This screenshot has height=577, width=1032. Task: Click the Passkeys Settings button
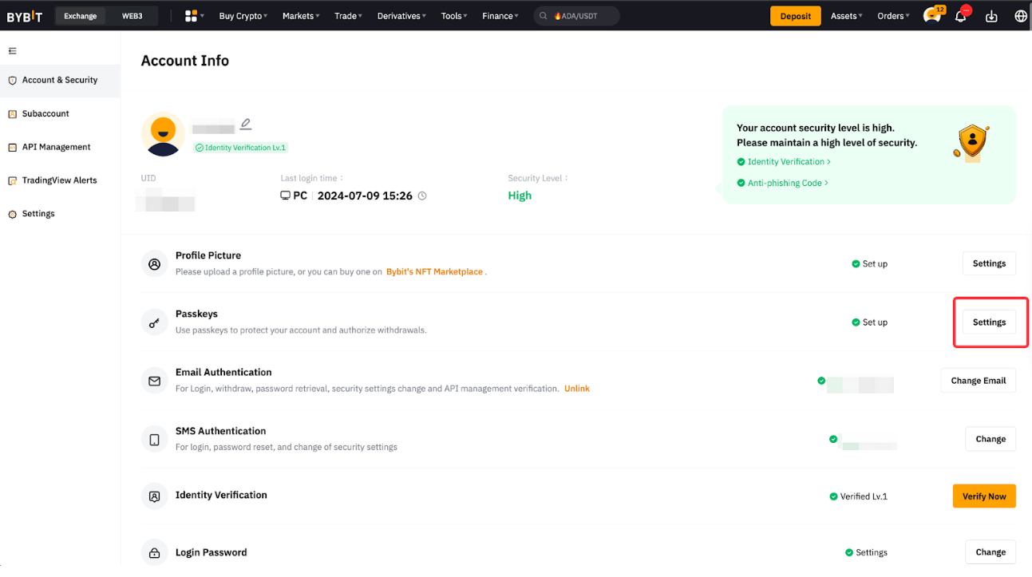coord(989,322)
